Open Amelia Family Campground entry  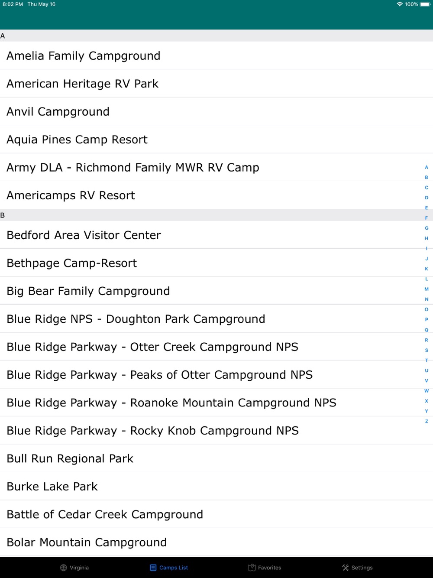click(216, 55)
